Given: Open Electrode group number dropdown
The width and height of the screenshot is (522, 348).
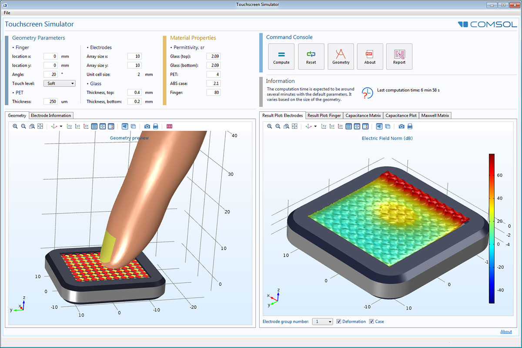Looking at the screenshot, I should (x=322, y=321).
